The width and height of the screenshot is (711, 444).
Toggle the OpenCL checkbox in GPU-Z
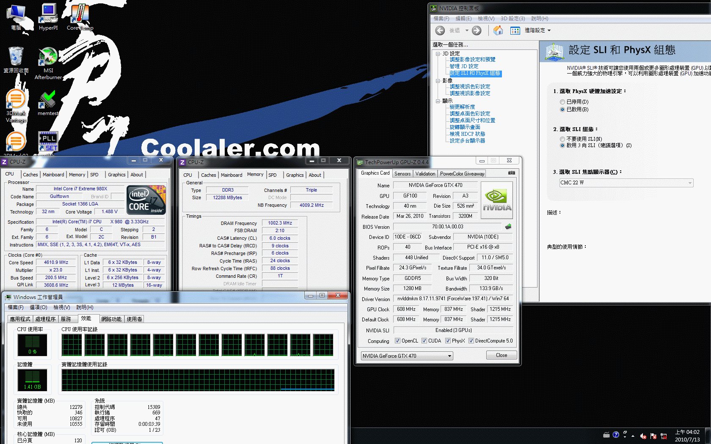[397, 341]
